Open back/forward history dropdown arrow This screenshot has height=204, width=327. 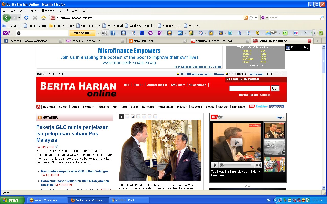click(19, 18)
